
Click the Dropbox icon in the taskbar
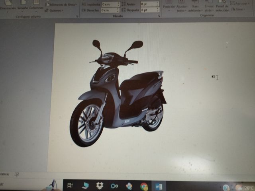(100, 186)
